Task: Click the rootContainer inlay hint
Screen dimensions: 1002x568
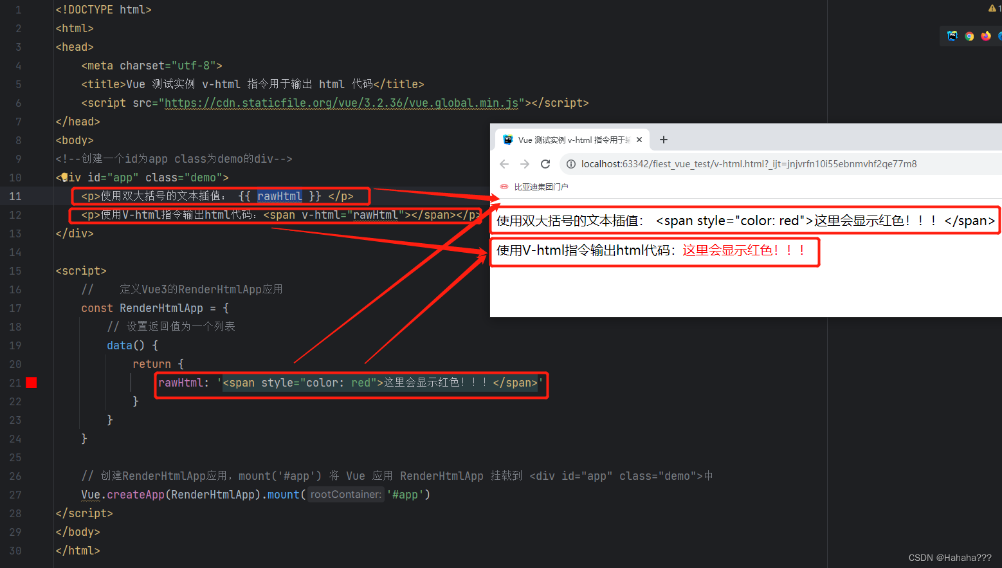Action: click(x=345, y=495)
